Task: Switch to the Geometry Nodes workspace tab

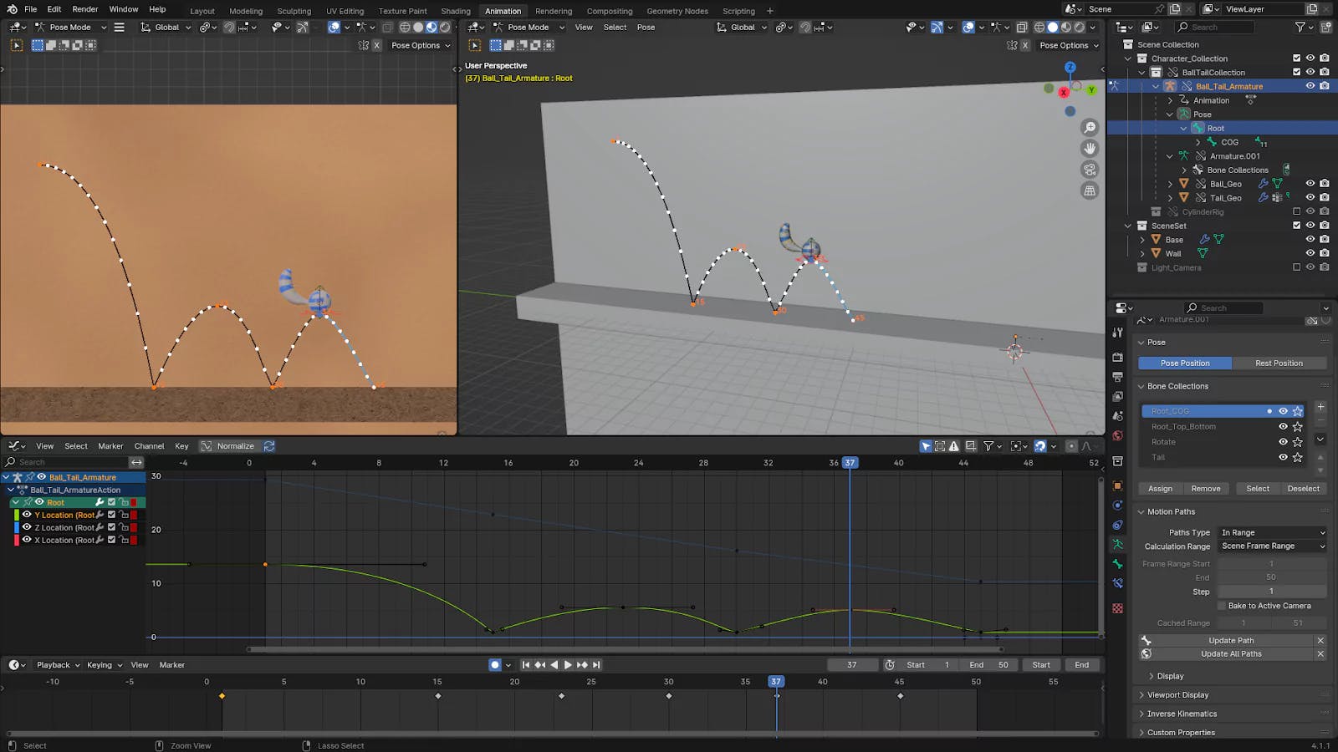Action: click(x=677, y=11)
